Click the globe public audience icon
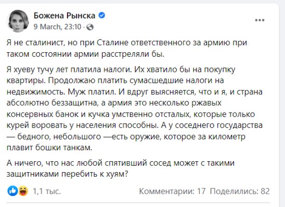 coord(90,27)
